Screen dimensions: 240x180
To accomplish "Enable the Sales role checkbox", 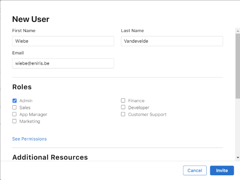I will click(14, 107).
